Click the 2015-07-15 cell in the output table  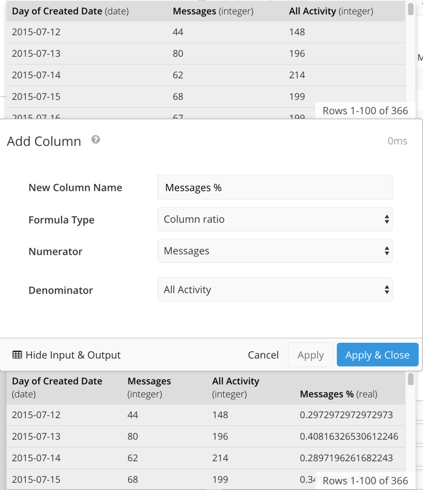pyautogui.click(x=36, y=479)
